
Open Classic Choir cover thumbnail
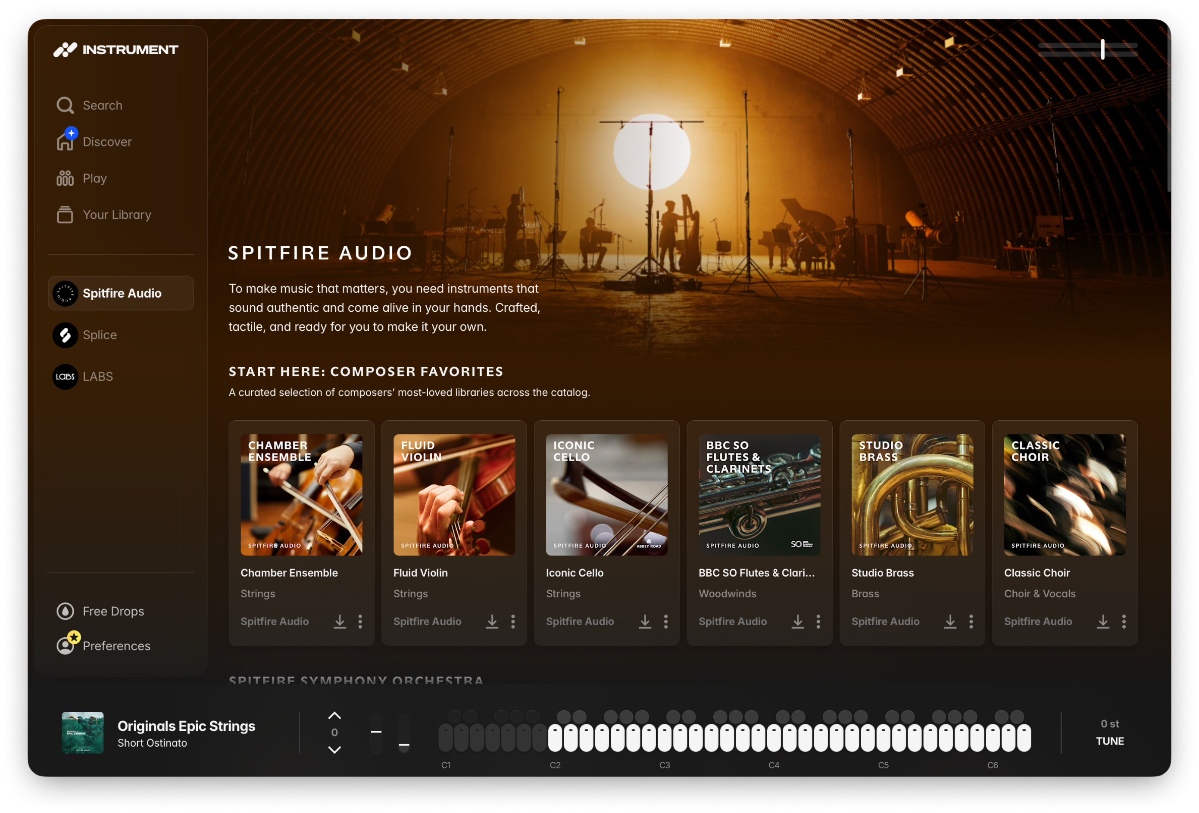[1065, 494]
